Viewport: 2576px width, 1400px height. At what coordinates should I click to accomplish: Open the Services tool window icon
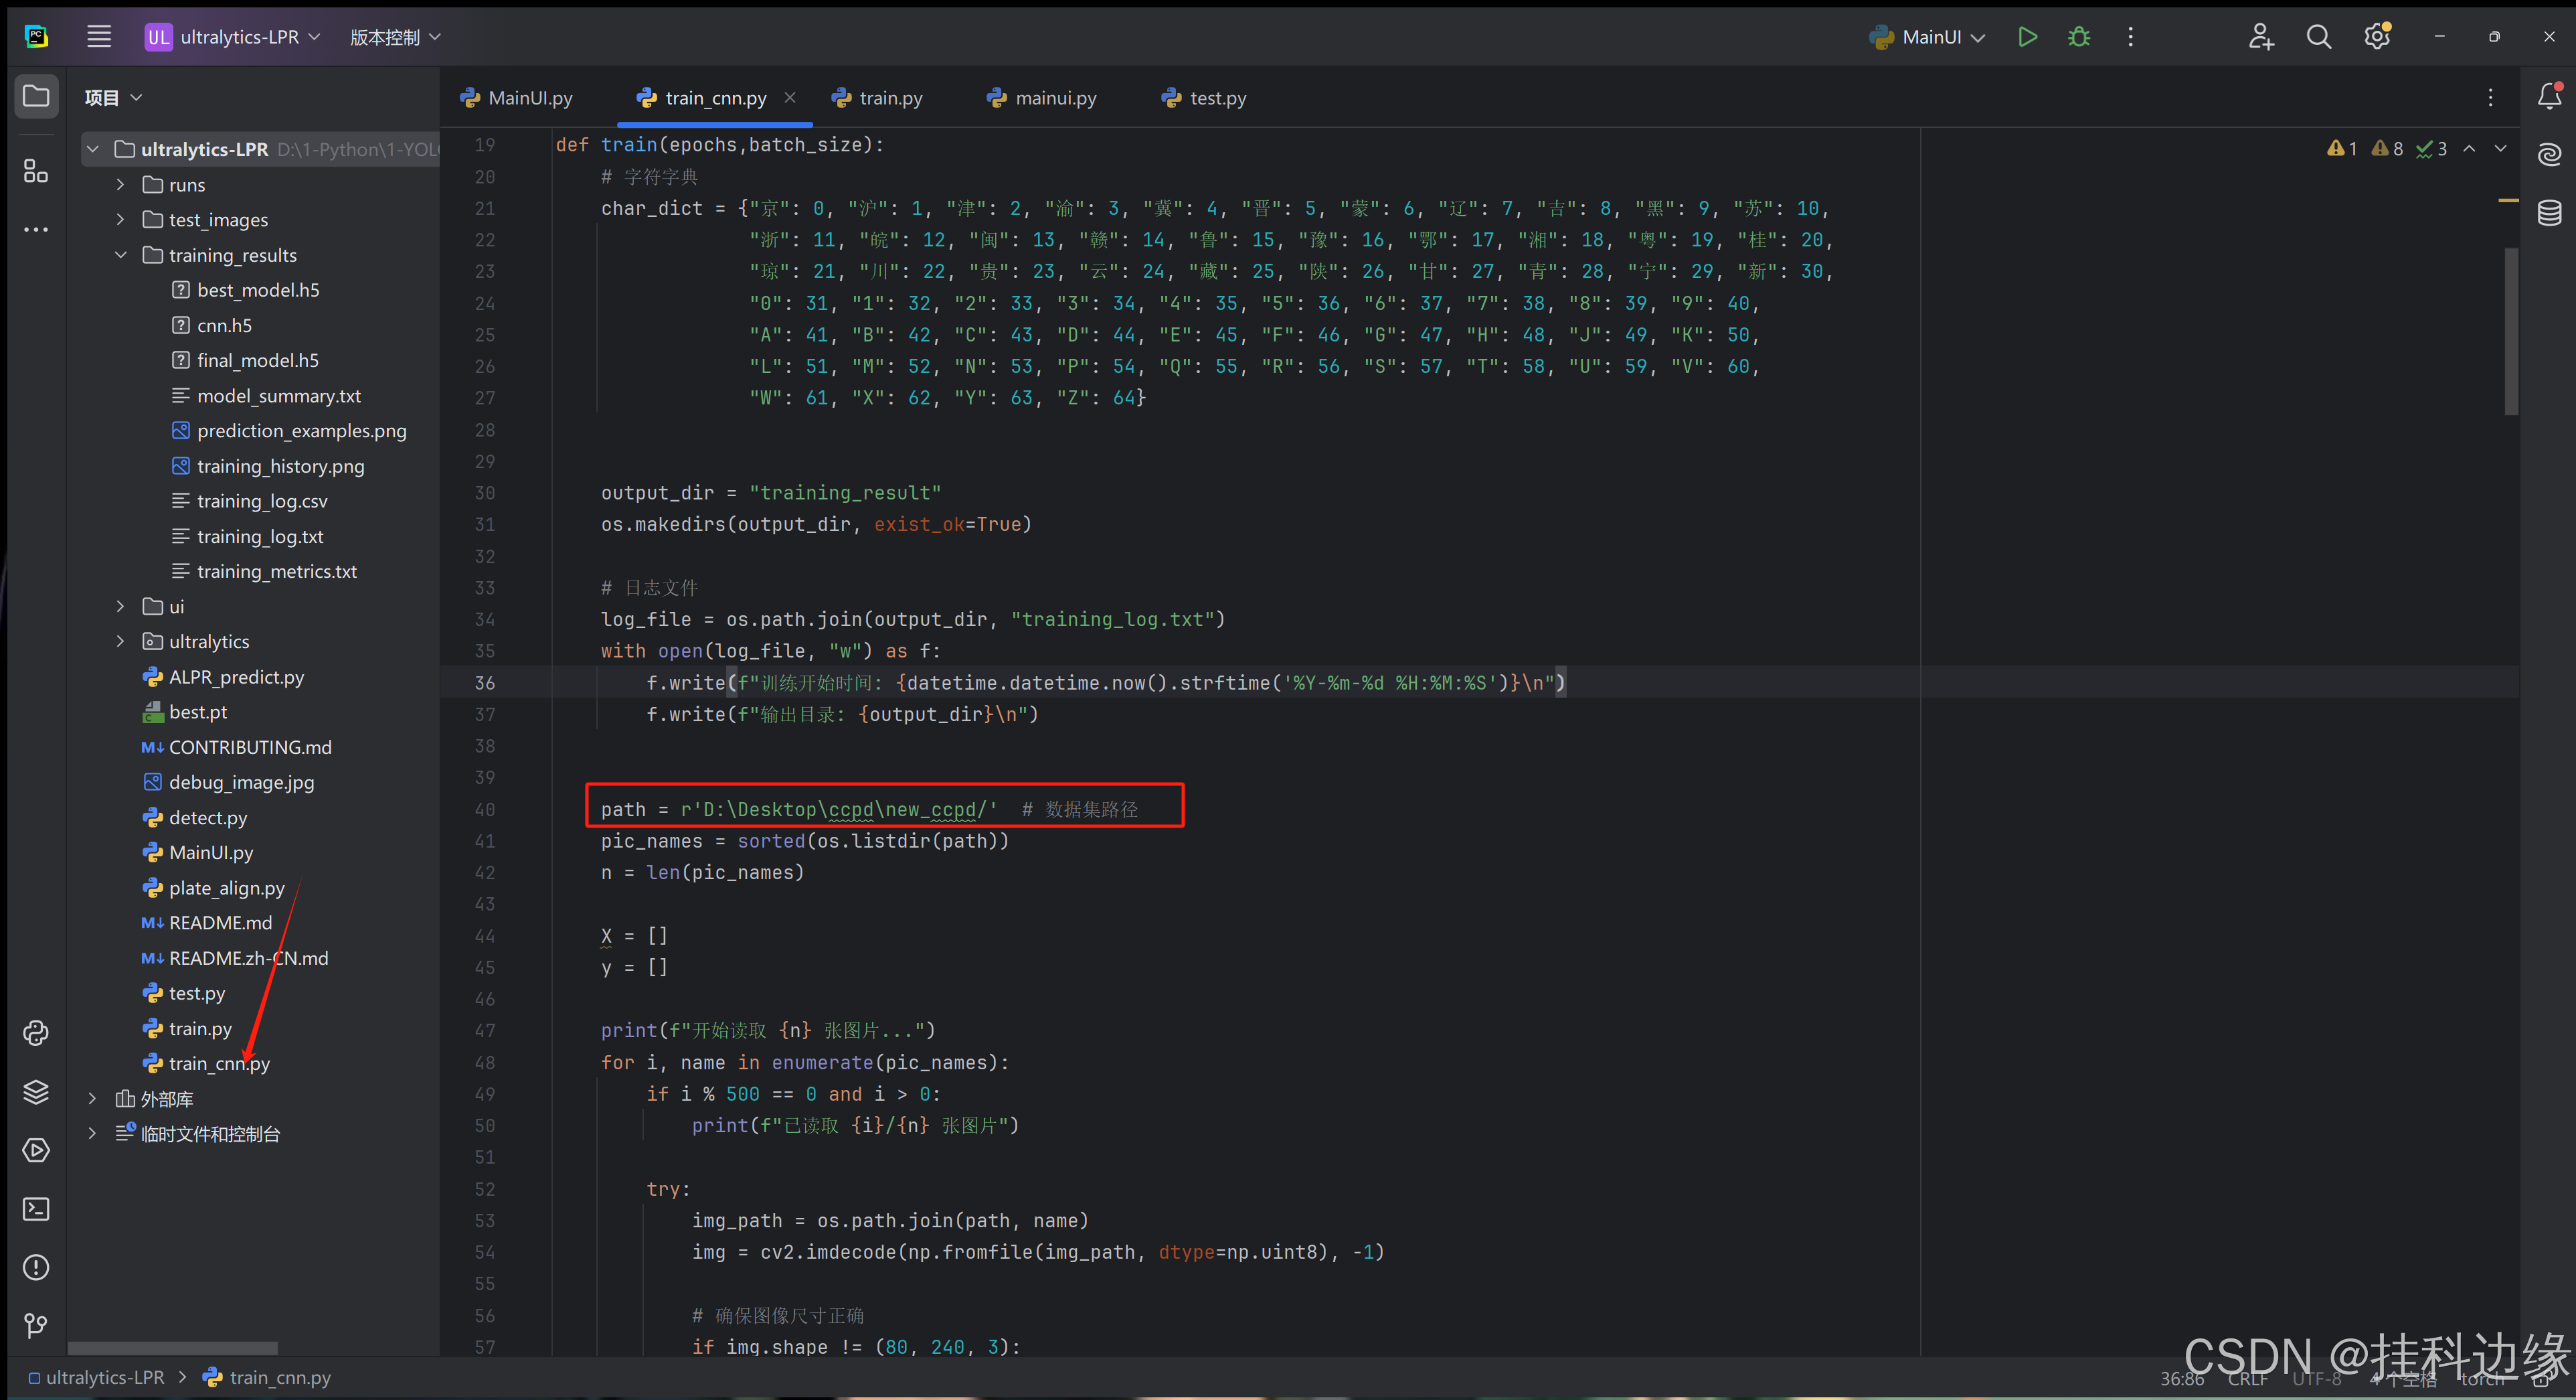click(x=36, y=1150)
